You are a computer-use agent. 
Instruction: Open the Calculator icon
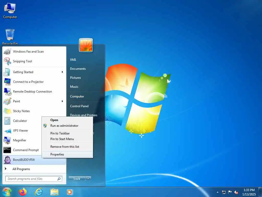pyautogui.click(x=7, y=121)
